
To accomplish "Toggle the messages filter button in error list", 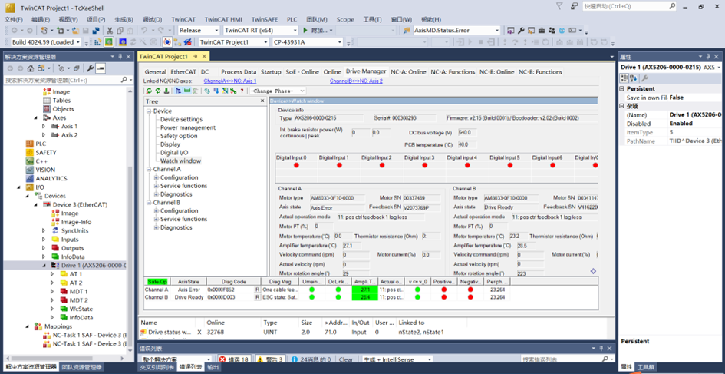I will coord(311,359).
